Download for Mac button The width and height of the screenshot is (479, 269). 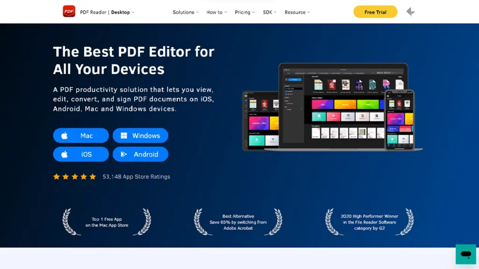point(81,135)
